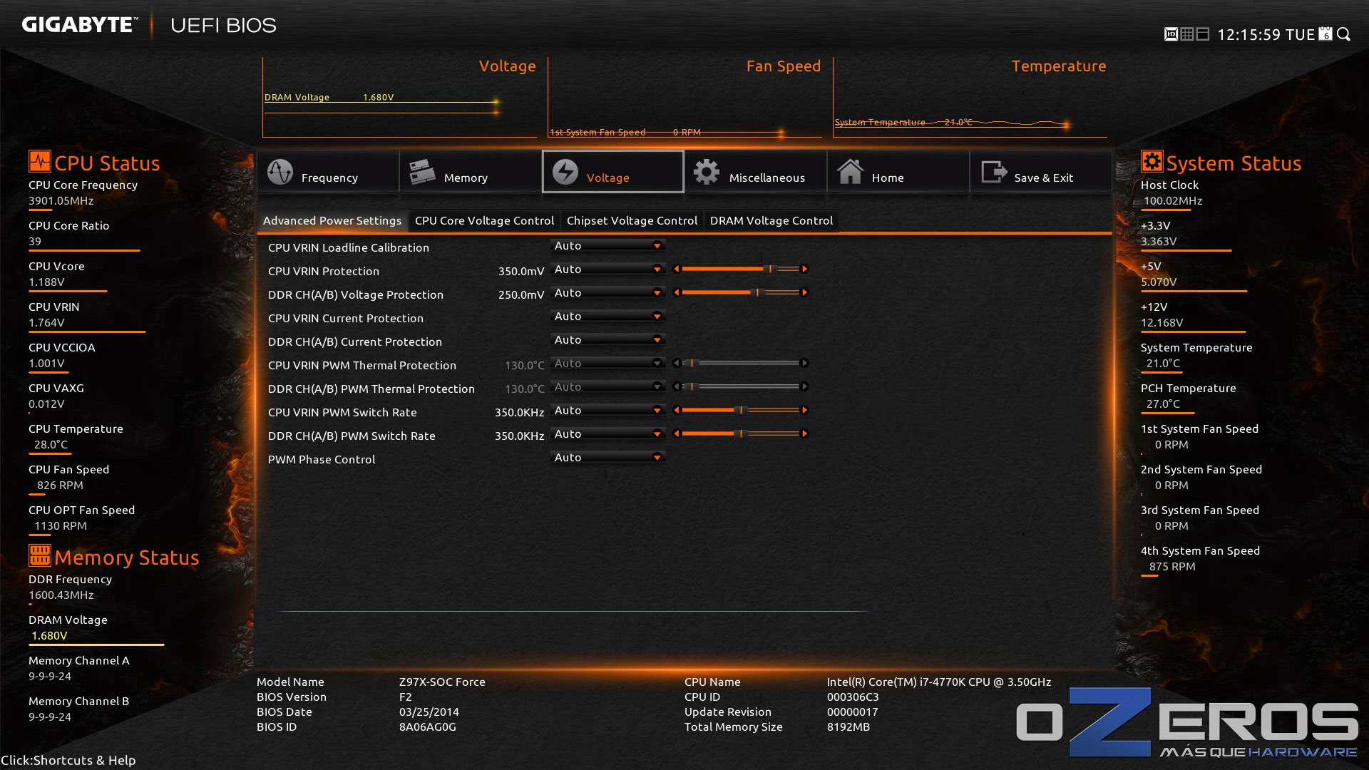
Task: Click the Memory Status chip icon
Action: click(40, 555)
